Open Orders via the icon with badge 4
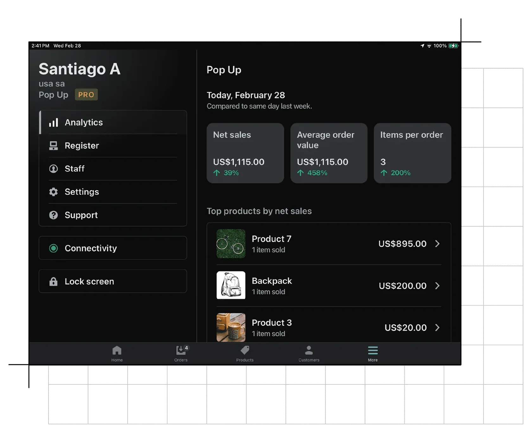Viewport: 532px width, 443px height. (181, 351)
